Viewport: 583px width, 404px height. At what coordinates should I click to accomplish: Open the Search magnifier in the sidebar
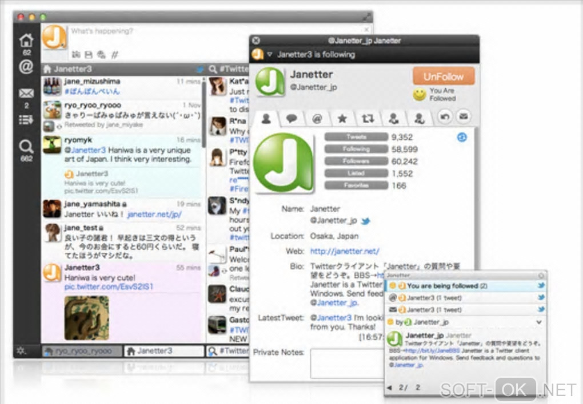[26, 147]
